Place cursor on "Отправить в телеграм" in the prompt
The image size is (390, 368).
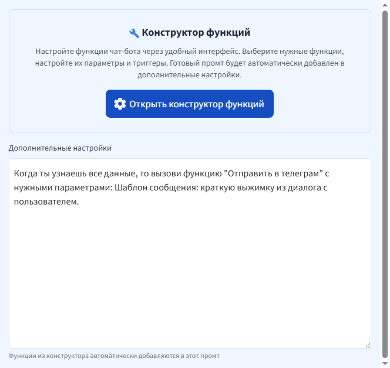[x=275, y=175]
